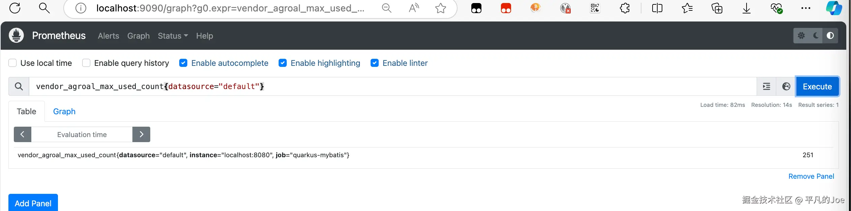The image size is (851, 211).
Task: Disable the Enable linter checkbox
Action: pos(375,63)
